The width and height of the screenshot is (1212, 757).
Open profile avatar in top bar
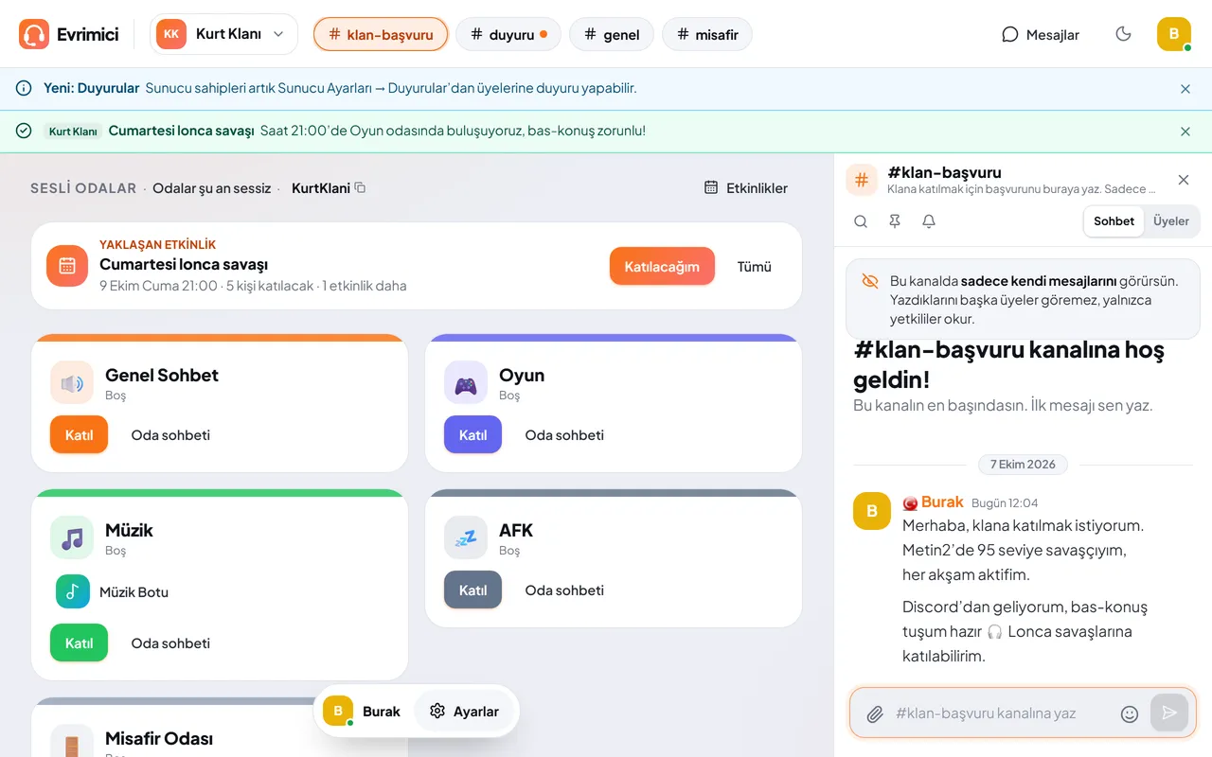1174,34
